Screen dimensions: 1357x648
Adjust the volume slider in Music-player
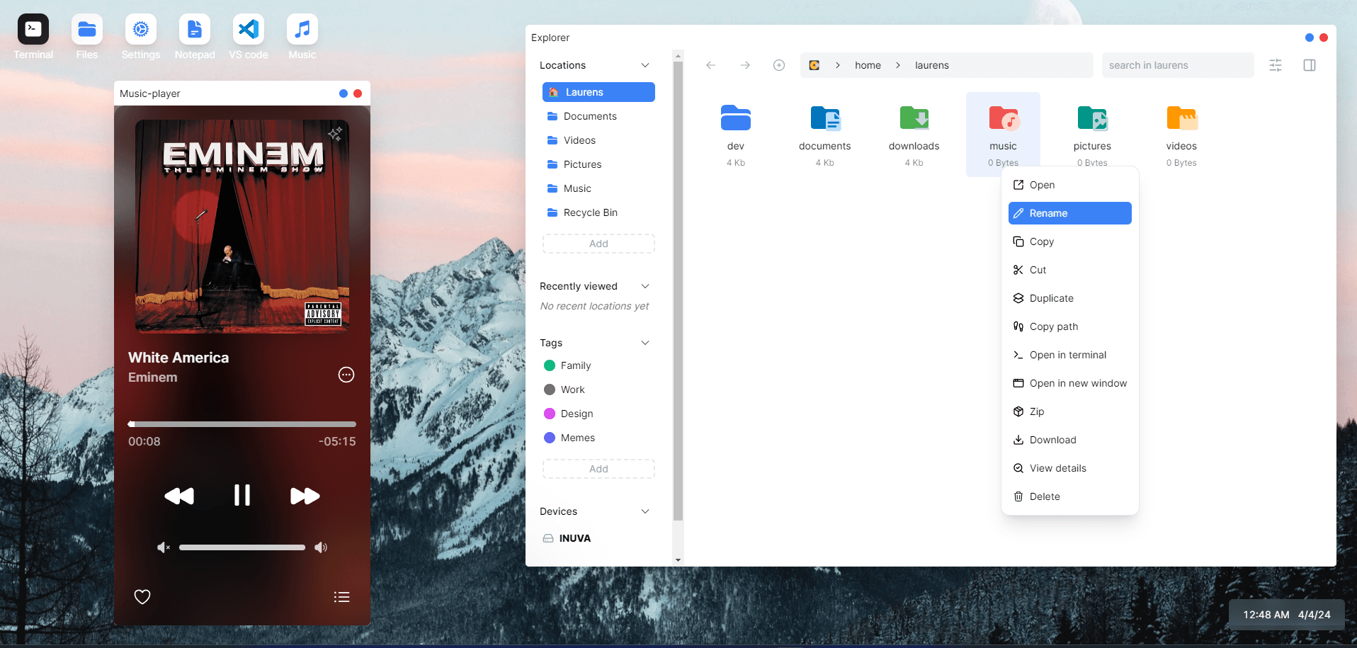(242, 547)
